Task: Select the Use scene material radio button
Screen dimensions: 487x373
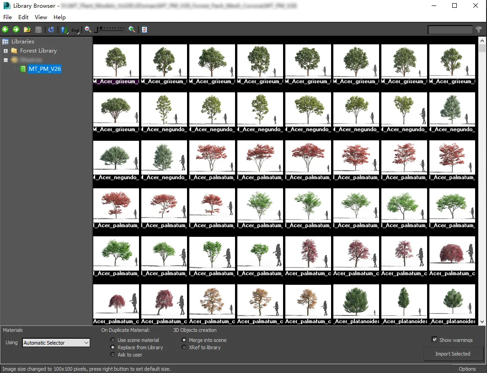Action: coord(112,340)
